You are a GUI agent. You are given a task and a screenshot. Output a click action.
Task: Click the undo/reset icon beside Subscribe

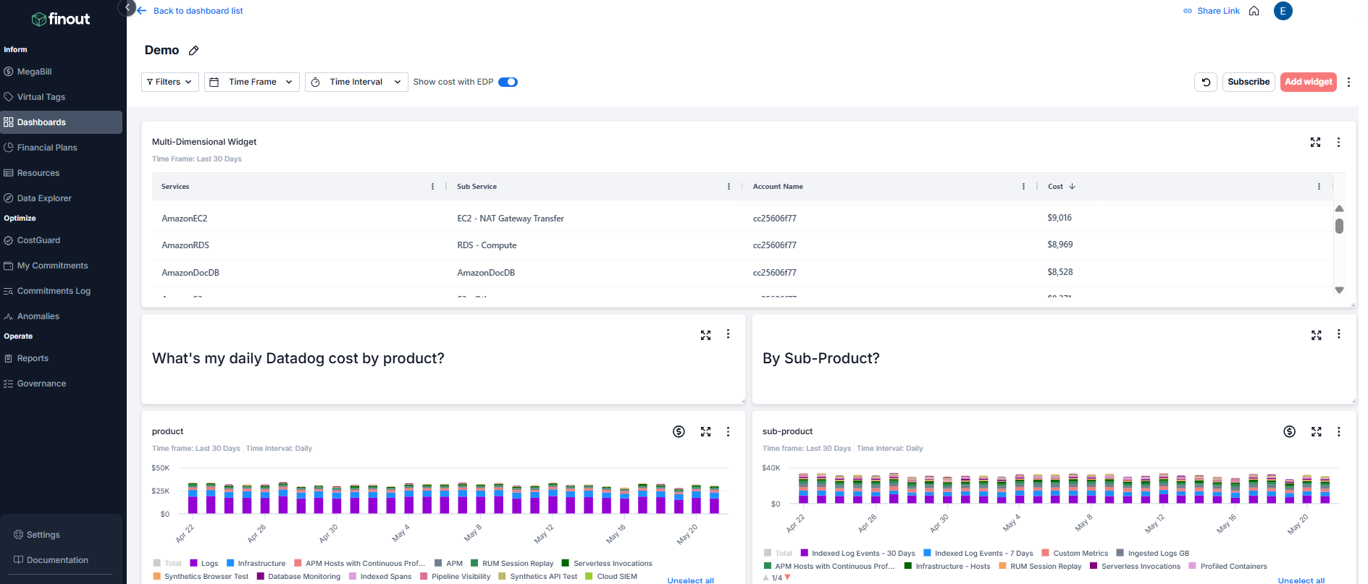1206,82
